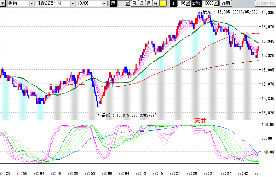Adjust the spinner beside the 3000 bar count
This screenshot has height=177, width=276.
coord(216,4)
